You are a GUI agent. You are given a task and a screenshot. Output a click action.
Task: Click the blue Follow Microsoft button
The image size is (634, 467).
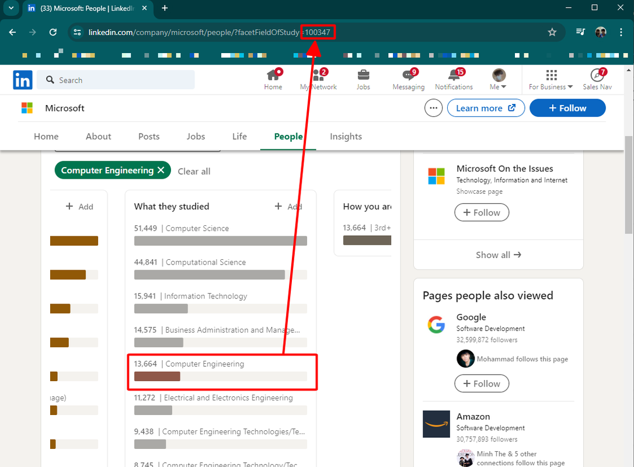pyautogui.click(x=567, y=108)
